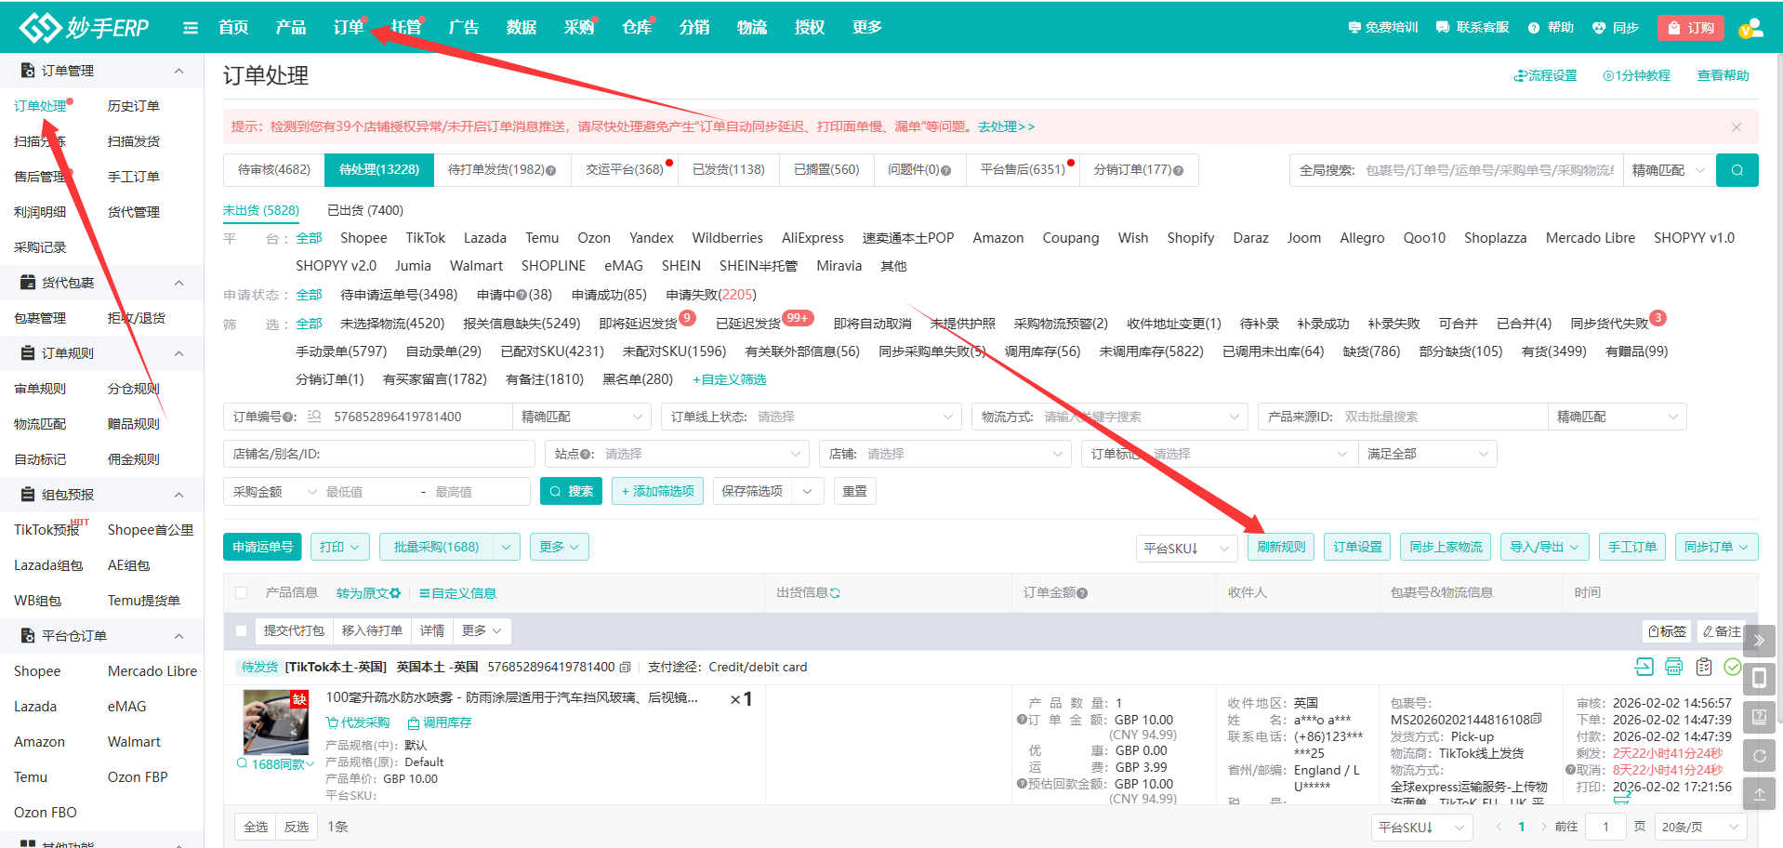
Task: Click the 刷新规则 button
Action: (x=1280, y=547)
